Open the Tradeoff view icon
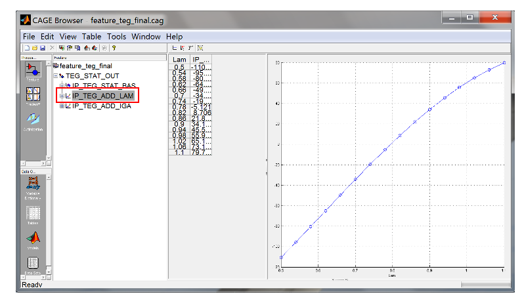 tap(33, 94)
